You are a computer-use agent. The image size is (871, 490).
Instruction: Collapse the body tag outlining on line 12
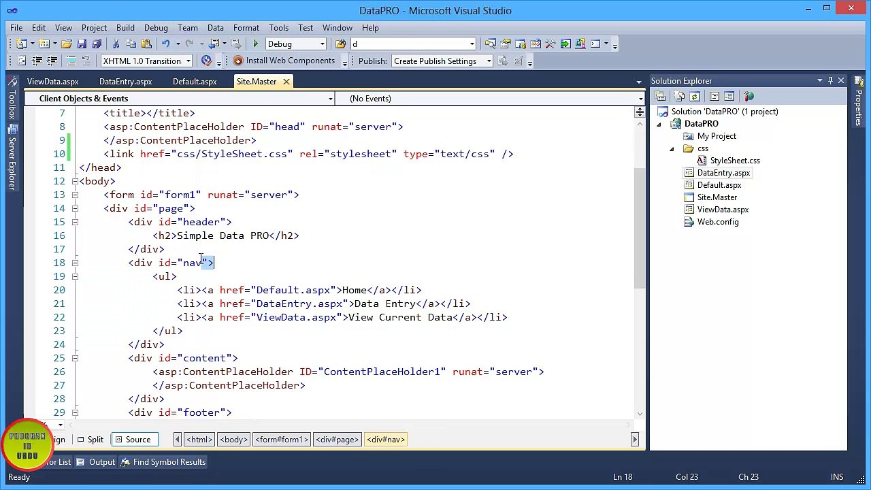coord(75,181)
